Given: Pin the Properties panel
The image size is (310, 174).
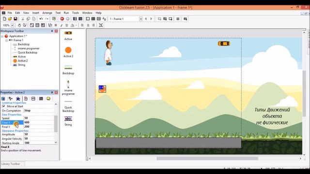Looking at the screenshot, I should (x=52, y=92).
